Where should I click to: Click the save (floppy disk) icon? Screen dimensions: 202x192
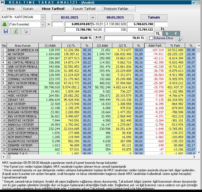pyautogui.click(x=6, y=31)
